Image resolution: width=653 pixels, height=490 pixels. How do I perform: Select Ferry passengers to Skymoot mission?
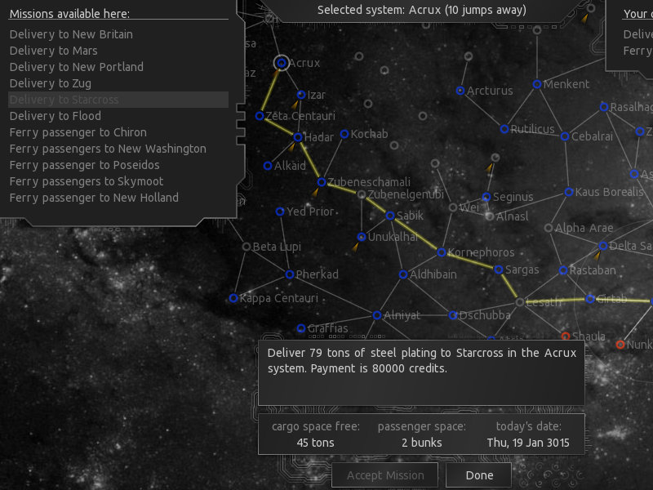[x=87, y=181]
